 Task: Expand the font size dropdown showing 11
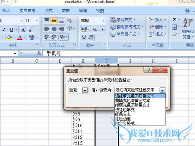37,21
